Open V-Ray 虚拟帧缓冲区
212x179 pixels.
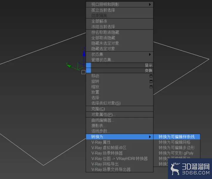[120, 148]
